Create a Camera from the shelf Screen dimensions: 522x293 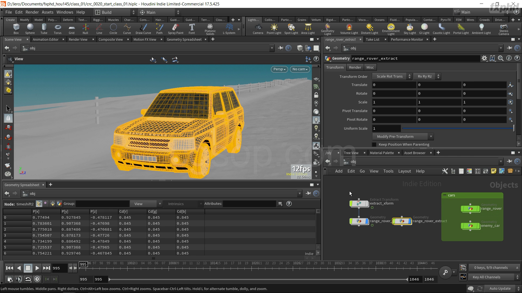click(x=258, y=29)
